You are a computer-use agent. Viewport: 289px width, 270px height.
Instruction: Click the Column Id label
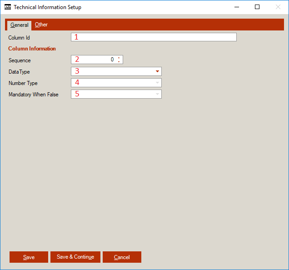[19, 38]
